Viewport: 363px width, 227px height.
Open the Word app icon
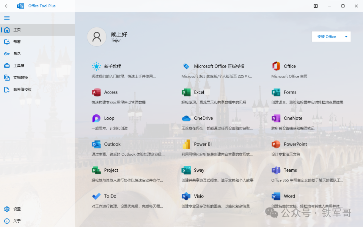tap(276, 196)
